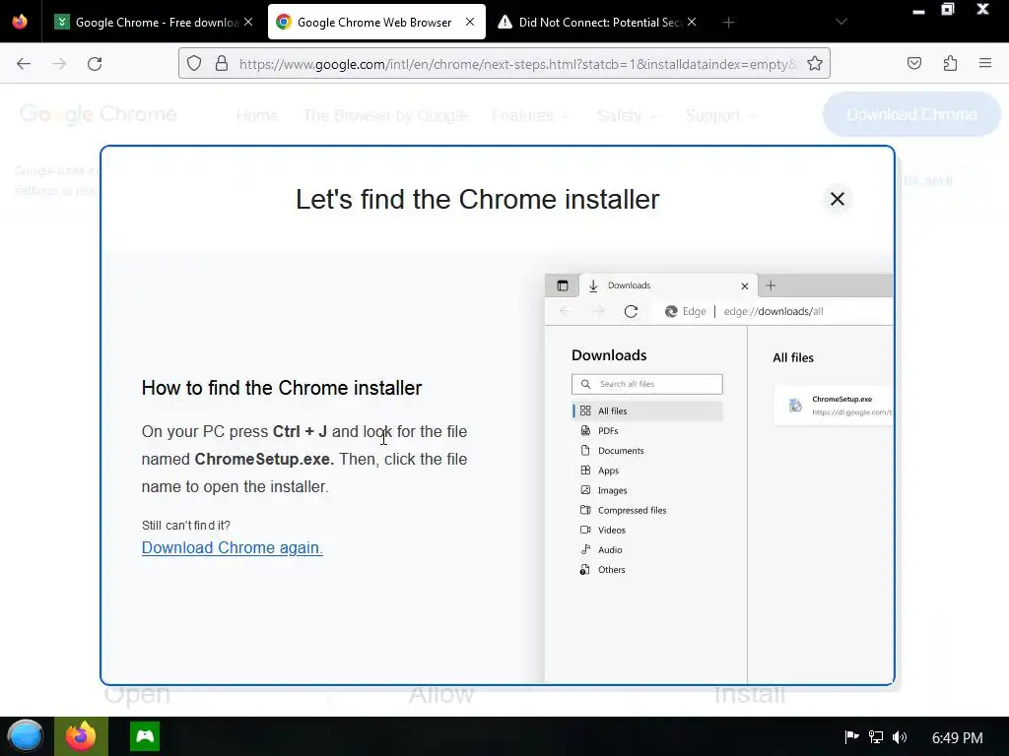Click the 6:49 PM clock

958,738
